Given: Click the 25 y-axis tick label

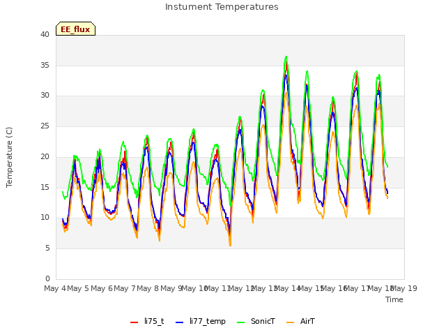Looking at the screenshot, I should coord(45,126).
